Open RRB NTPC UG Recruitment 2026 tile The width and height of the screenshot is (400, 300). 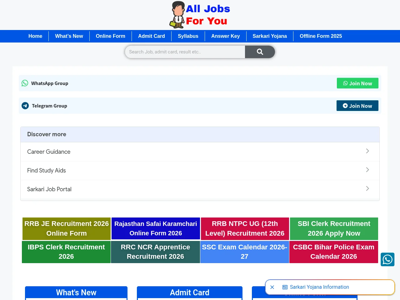click(x=245, y=229)
